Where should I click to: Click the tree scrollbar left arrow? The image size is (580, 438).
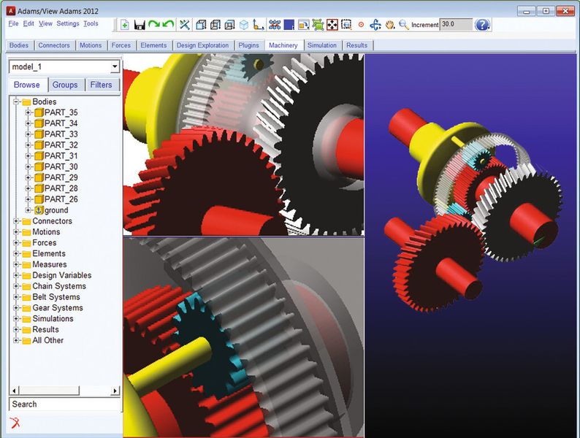click(14, 391)
